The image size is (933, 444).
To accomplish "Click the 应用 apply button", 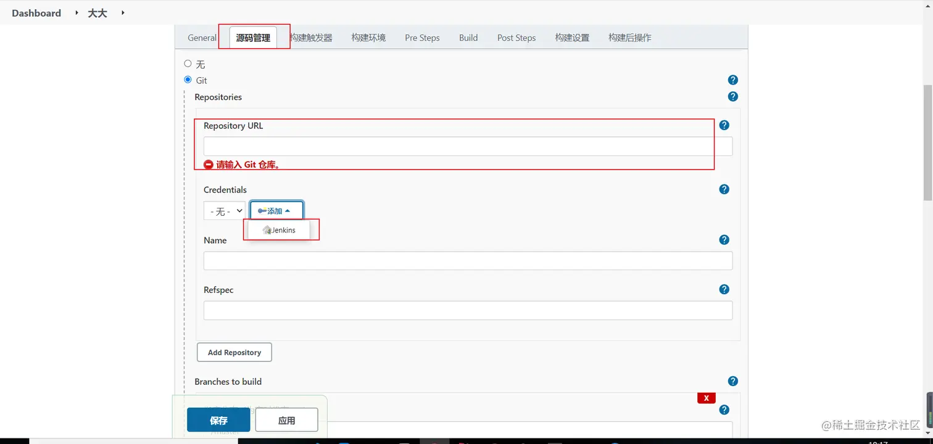I will click(286, 420).
